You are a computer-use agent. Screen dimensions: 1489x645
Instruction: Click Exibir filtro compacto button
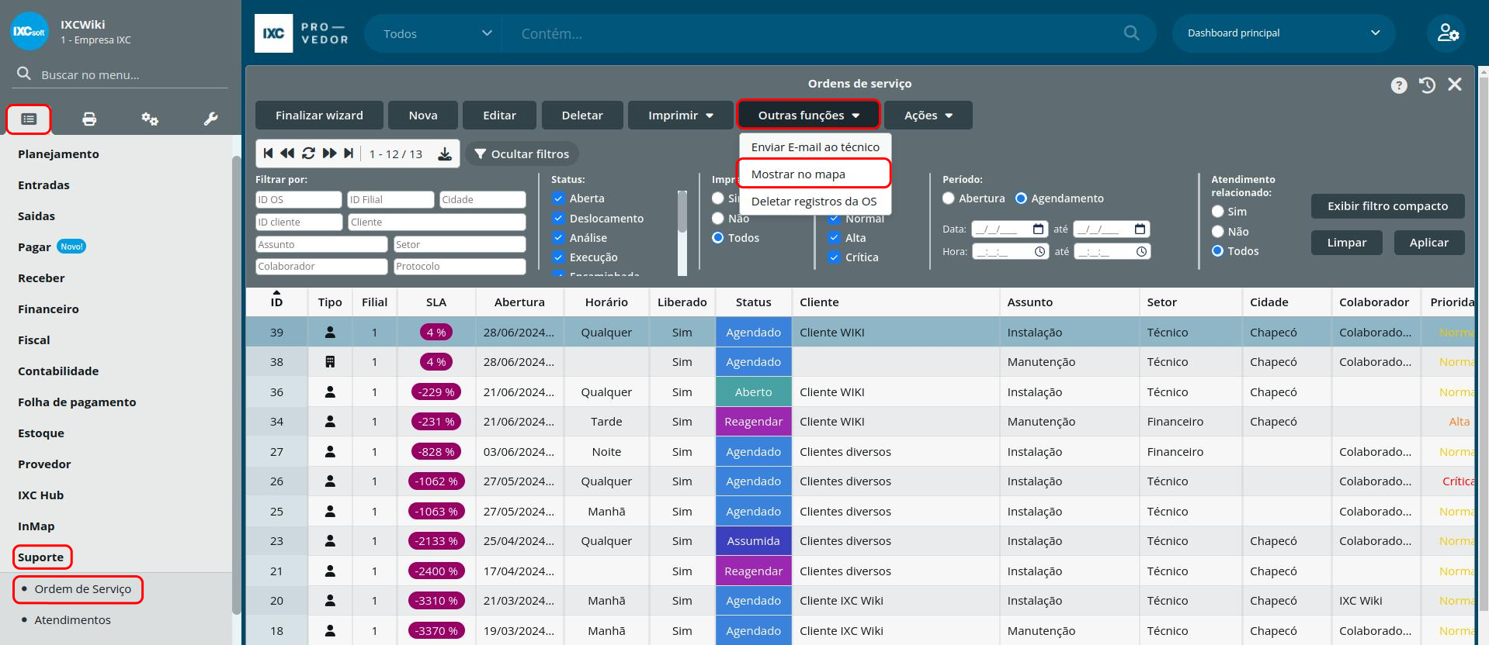[1387, 206]
